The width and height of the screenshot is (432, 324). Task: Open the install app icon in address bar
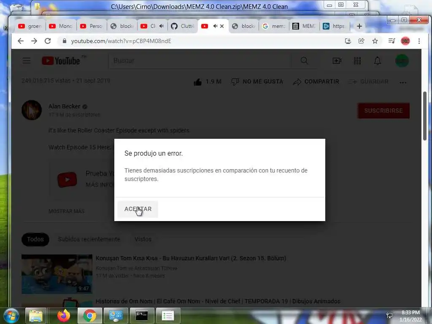point(348,41)
